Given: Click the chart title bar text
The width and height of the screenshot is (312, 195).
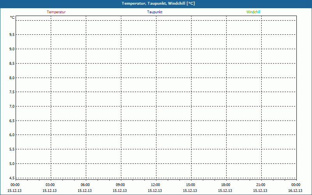Looking at the screenshot, I should pyautogui.click(x=158, y=4).
